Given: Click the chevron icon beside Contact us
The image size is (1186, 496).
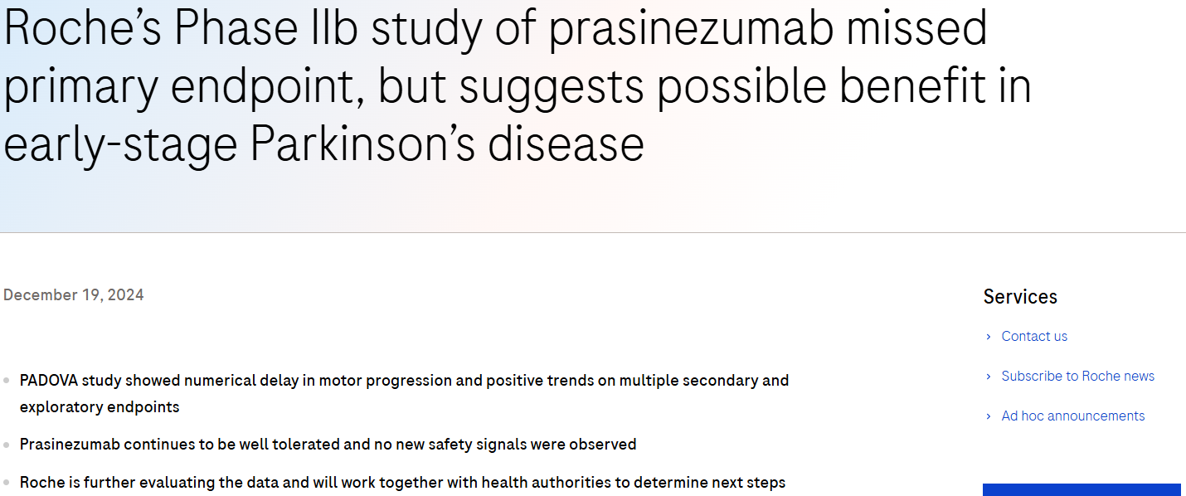Looking at the screenshot, I should tap(989, 337).
